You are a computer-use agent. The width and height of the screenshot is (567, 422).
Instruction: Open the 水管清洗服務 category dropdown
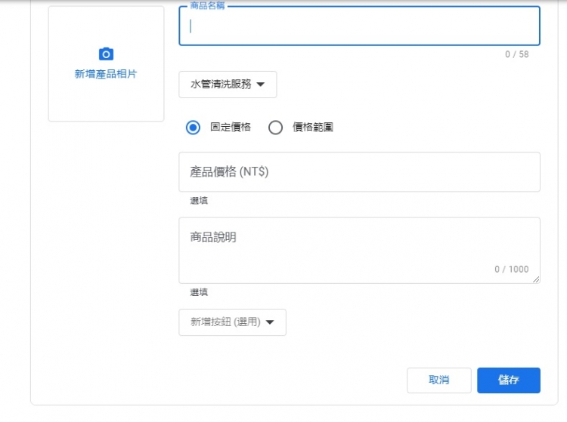(x=228, y=85)
